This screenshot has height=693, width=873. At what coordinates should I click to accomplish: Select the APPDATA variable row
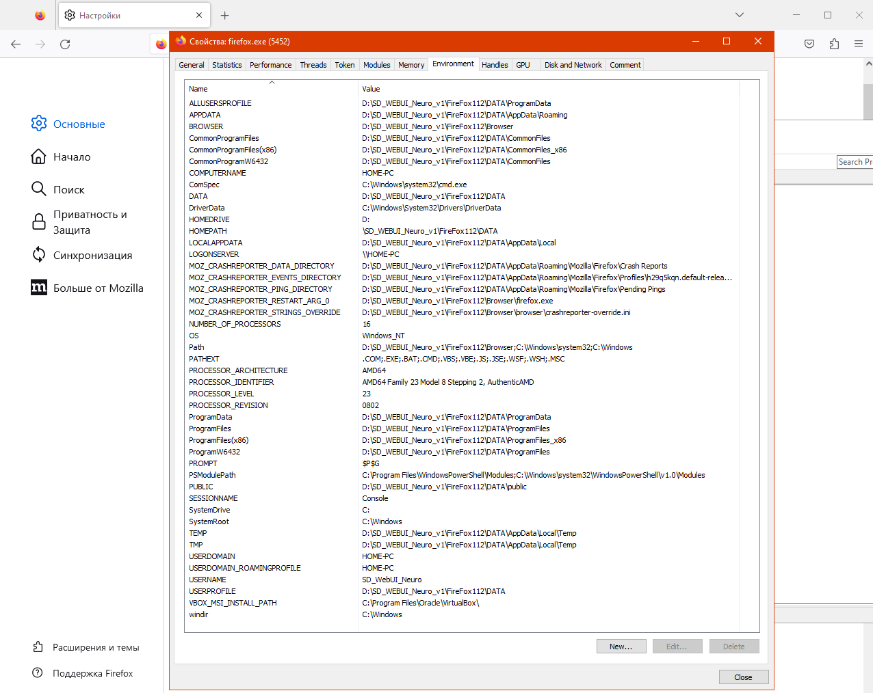462,115
